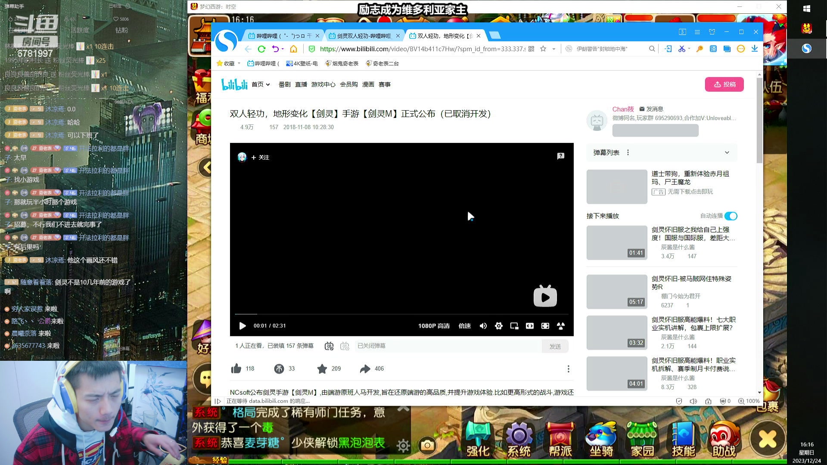This screenshot has height=465, width=827.
Task: Open video player settings gear
Action: (499, 326)
